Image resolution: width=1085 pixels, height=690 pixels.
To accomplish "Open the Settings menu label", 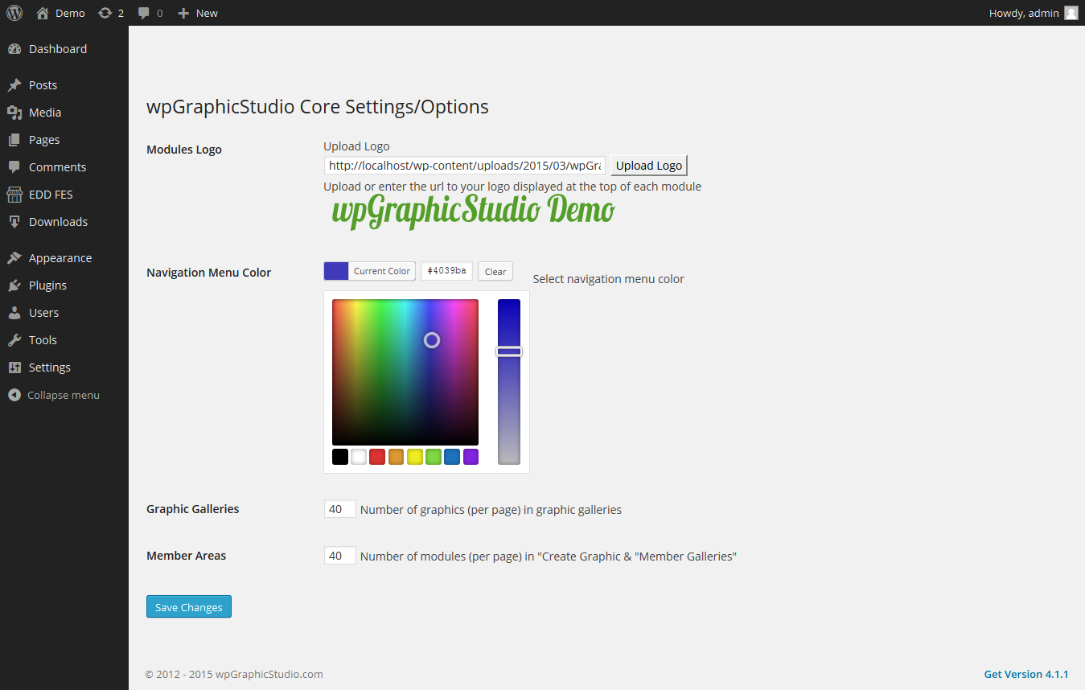I will pyautogui.click(x=50, y=368).
